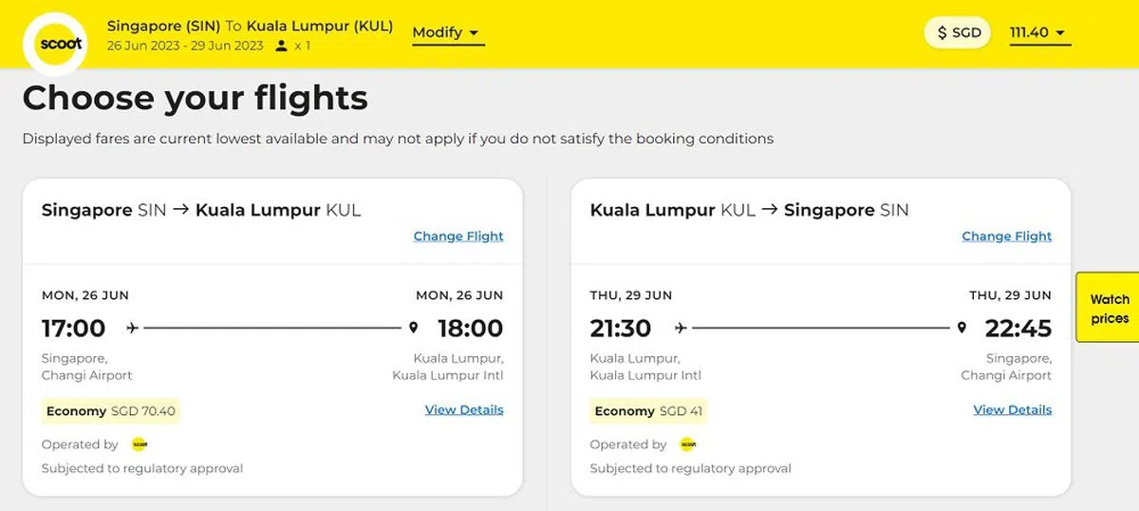The image size is (1139, 511).
Task: Click the Singapore (SIN) To Kuala Lumpur route title
Action: [250, 26]
